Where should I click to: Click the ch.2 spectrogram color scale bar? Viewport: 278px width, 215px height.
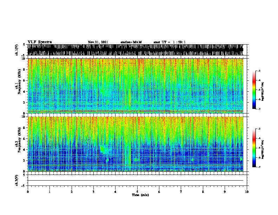coord(254,148)
